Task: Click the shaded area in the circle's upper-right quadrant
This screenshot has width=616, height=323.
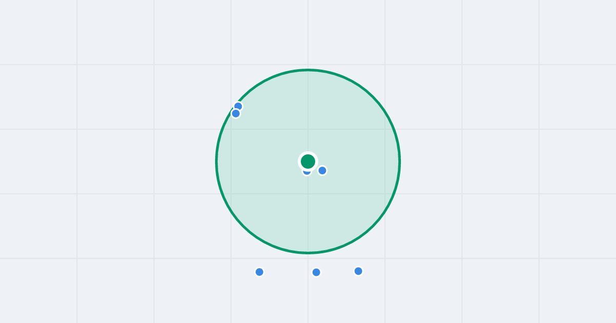Action: point(349,118)
